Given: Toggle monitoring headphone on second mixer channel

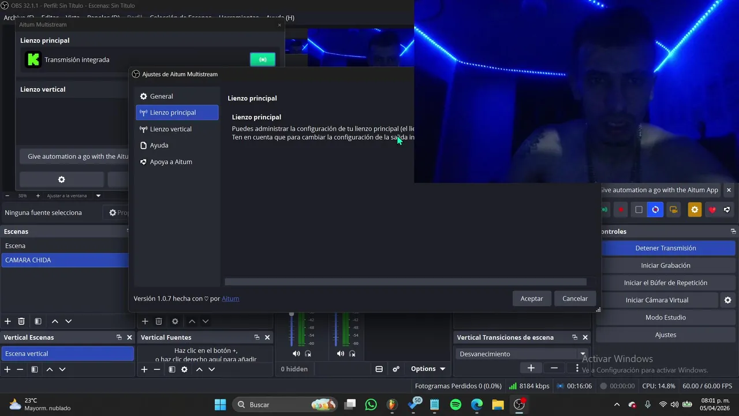Looking at the screenshot, I should tap(353, 354).
